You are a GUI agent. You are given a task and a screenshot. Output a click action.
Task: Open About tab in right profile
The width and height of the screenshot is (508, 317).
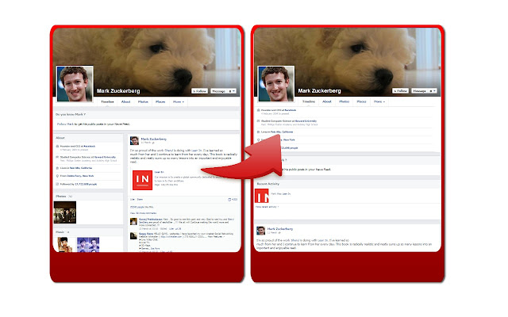click(x=327, y=101)
